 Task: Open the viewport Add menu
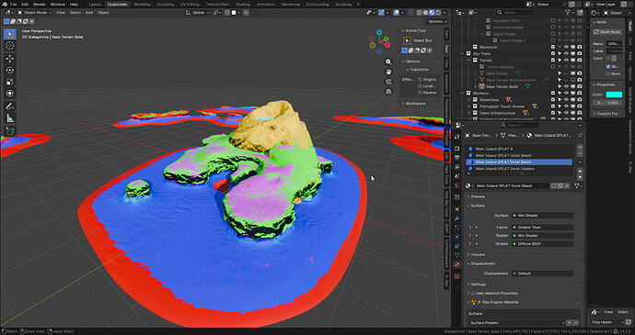(x=89, y=13)
